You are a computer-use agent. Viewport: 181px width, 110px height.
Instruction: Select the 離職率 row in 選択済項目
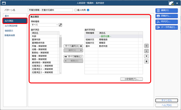[x=114, y=43]
